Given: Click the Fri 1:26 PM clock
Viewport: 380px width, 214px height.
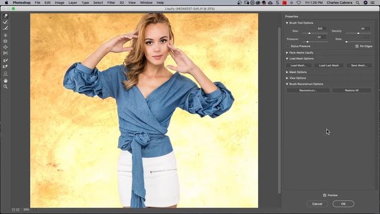Looking at the screenshot, I should point(314,2).
